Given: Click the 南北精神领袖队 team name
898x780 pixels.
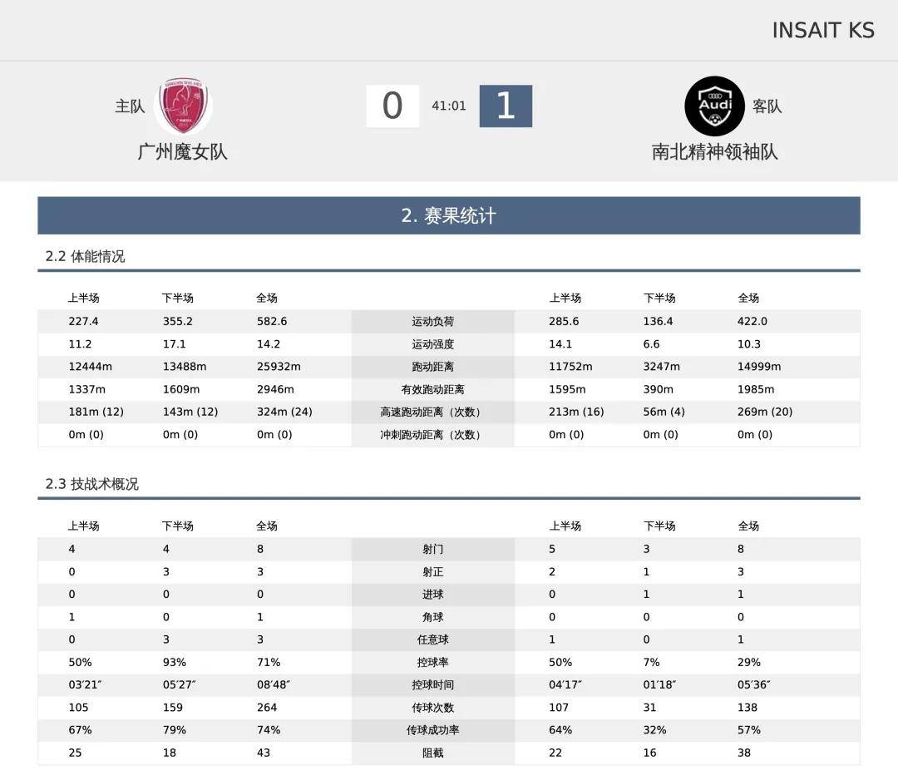Looking at the screenshot, I should point(714,151).
